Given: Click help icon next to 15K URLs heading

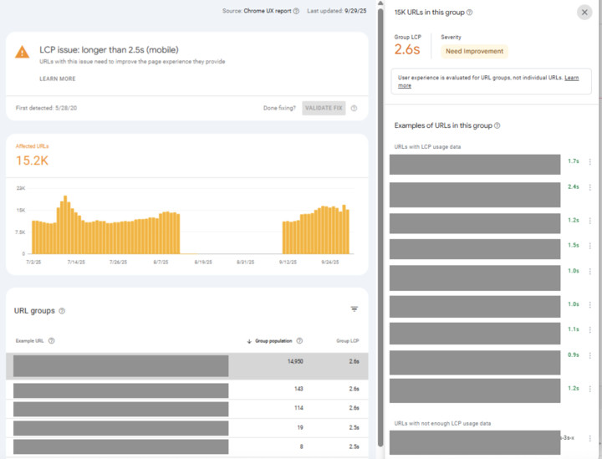Looking at the screenshot, I should [470, 13].
